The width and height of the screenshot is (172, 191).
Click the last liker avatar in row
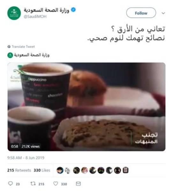125,170
